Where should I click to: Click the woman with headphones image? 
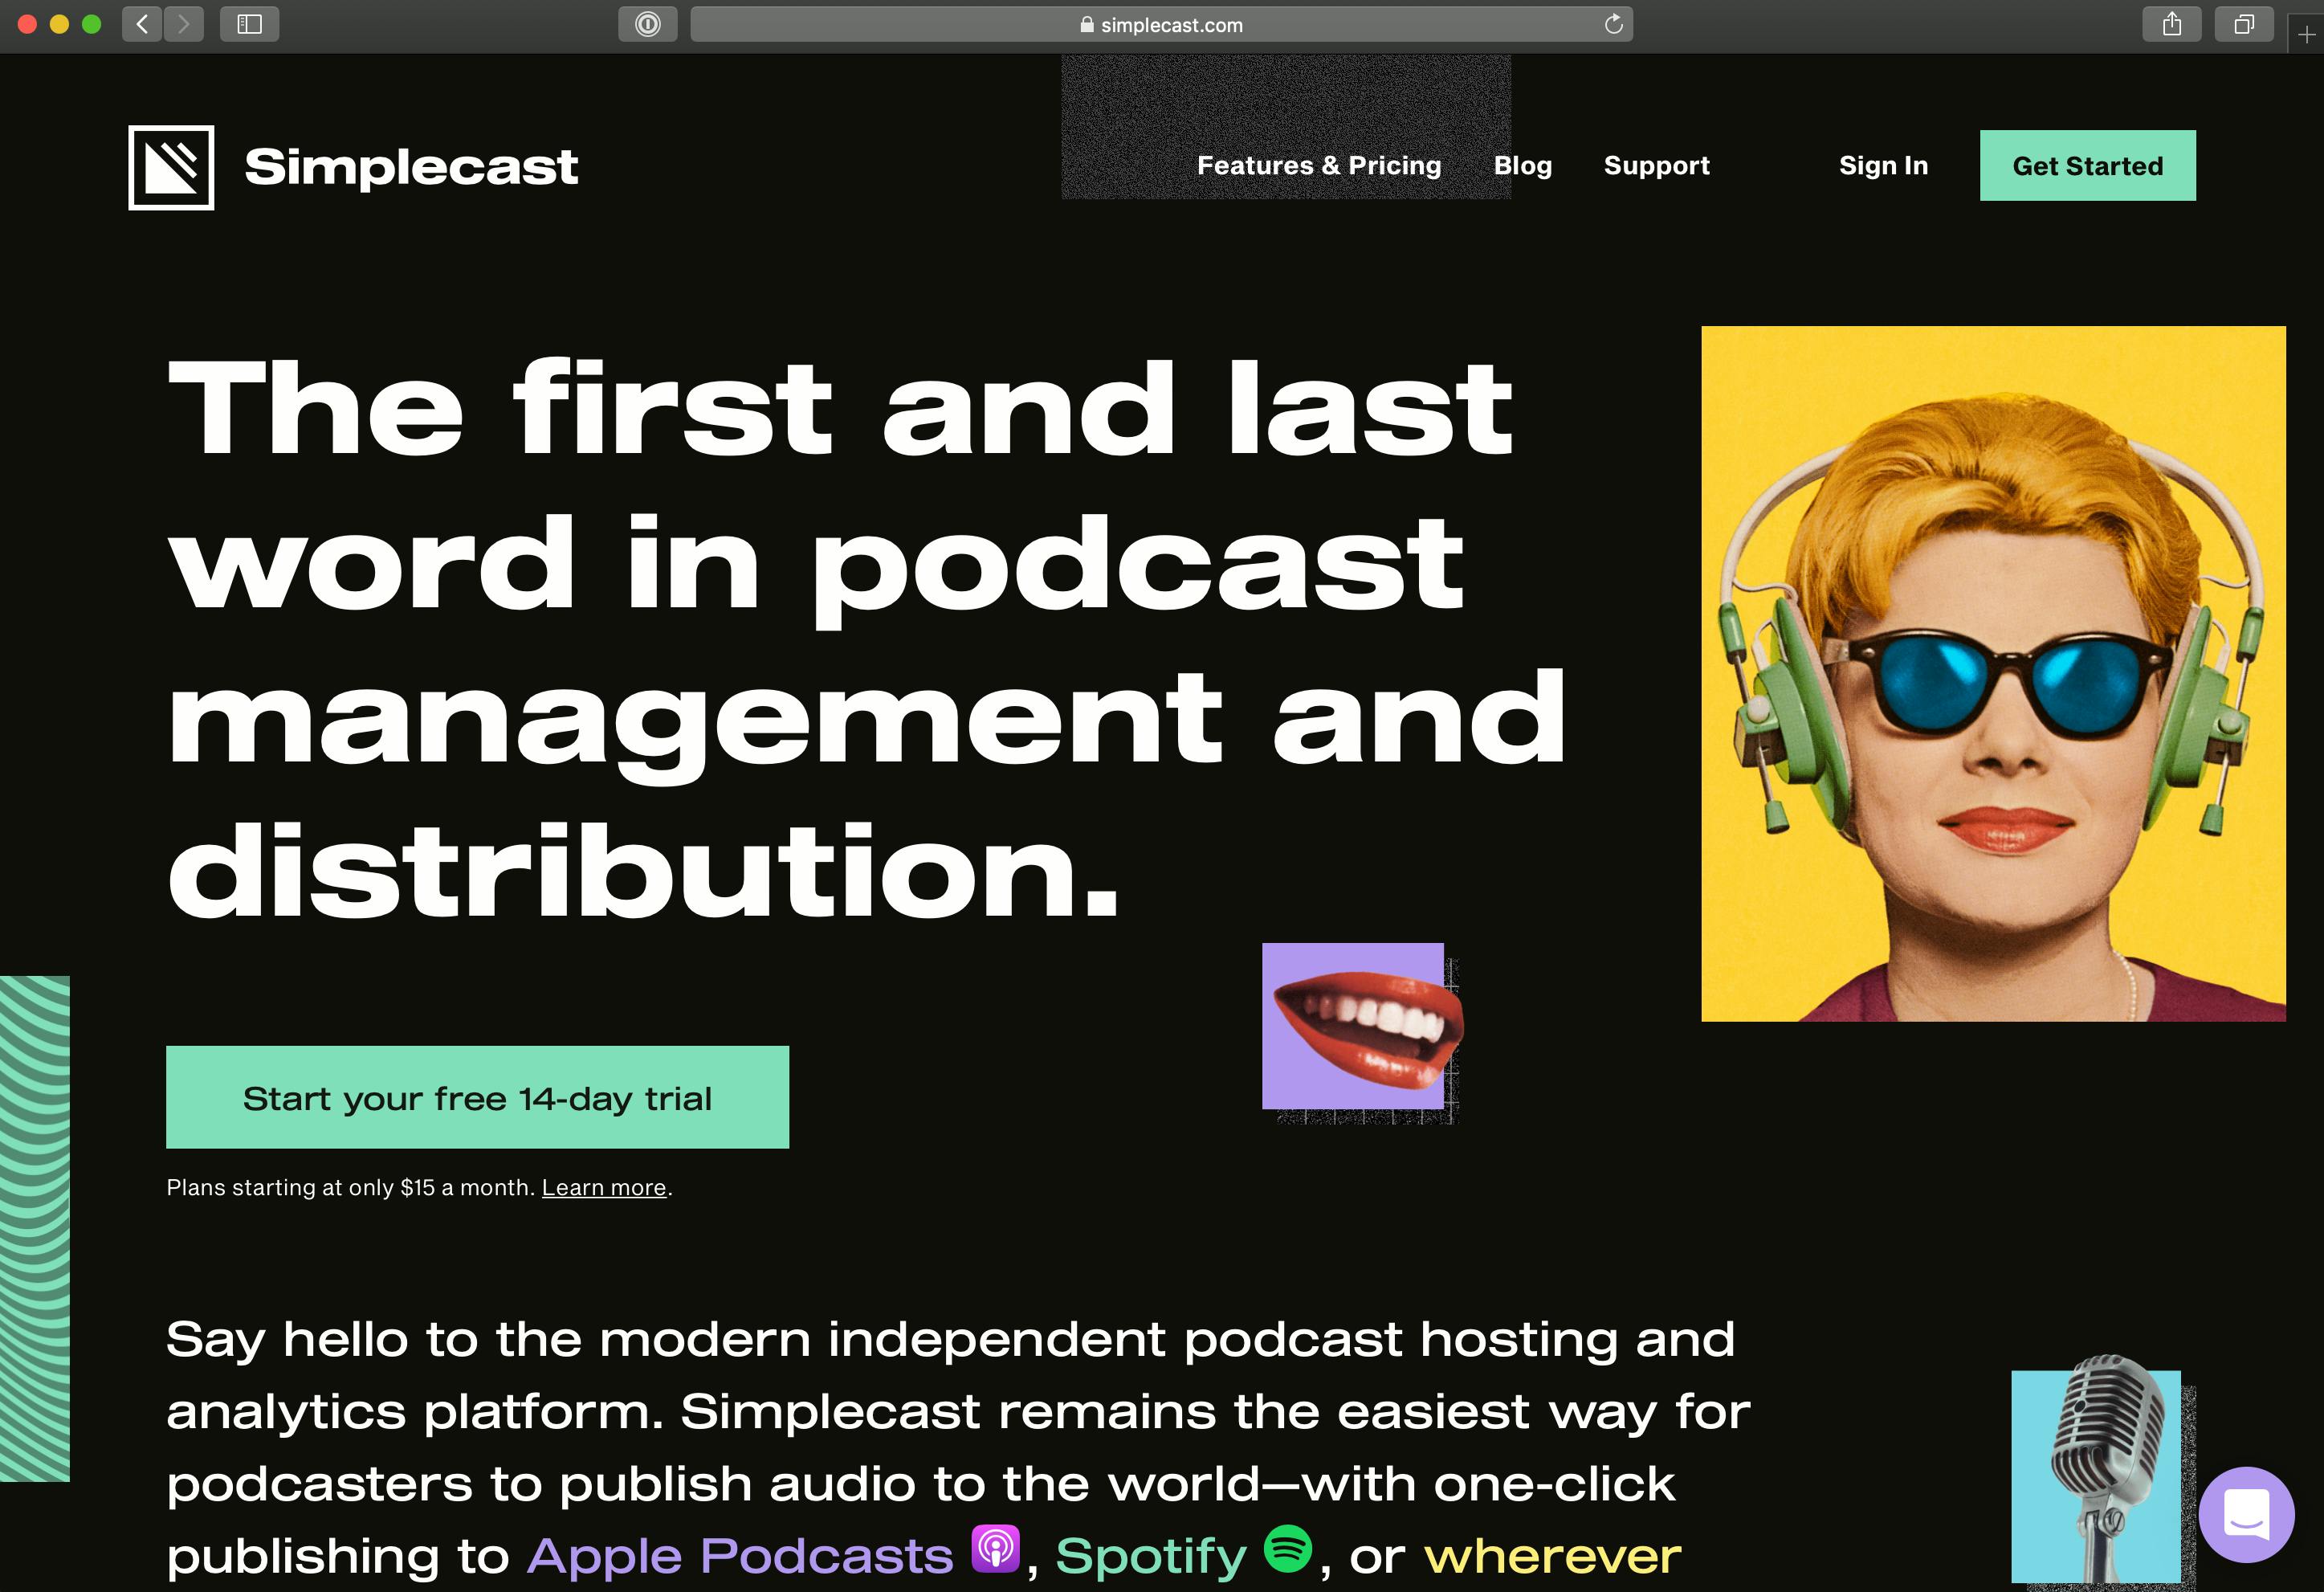click(x=1993, y=674)
